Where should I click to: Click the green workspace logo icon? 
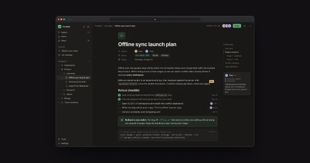coord(59,27)
